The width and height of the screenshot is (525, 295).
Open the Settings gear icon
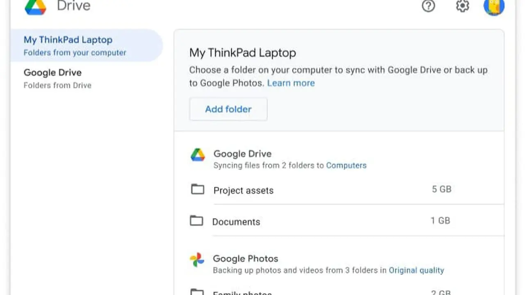pos(463,6)
